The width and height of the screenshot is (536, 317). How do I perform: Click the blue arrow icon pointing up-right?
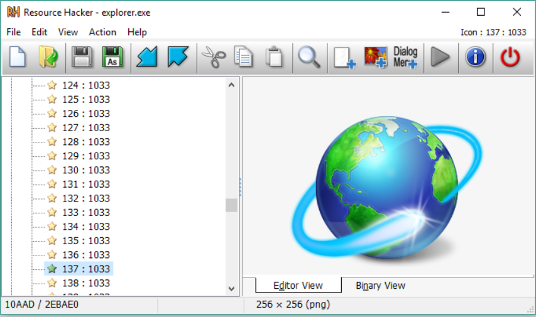[x=178, y=56]
